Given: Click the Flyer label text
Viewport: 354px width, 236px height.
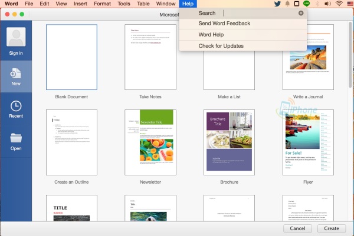Looking at the screenshot, I should point(308,182).
